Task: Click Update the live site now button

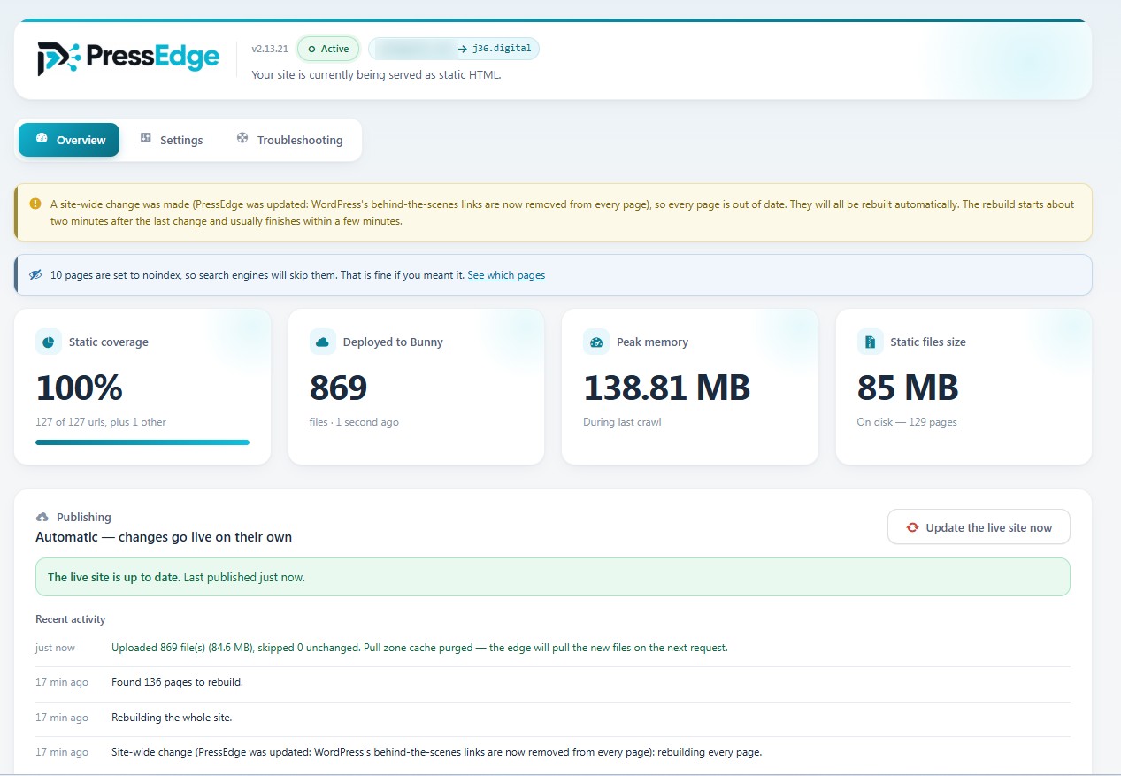Action: [979, 527]
